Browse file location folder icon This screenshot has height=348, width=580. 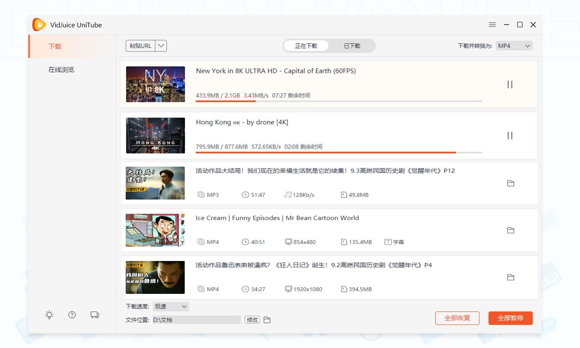click(267, 320)
